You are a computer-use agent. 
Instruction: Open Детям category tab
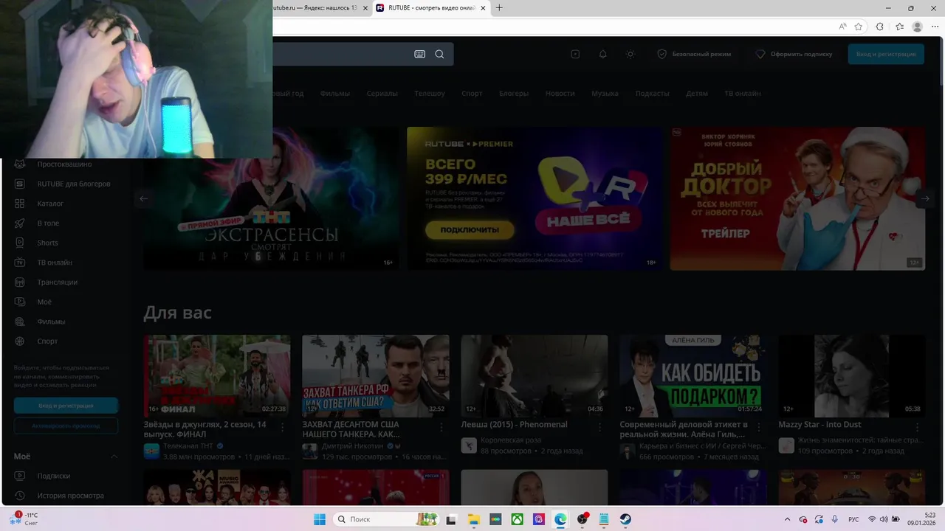[x=696, y=94]
